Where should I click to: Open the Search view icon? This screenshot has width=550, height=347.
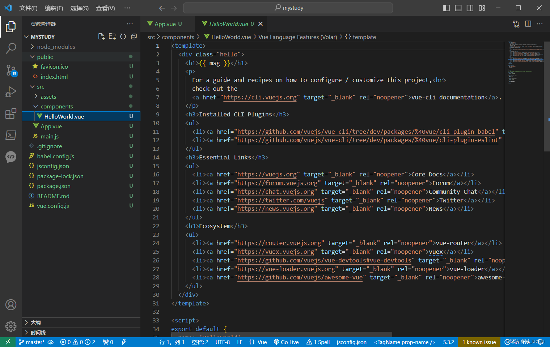(x=11, y=48)
